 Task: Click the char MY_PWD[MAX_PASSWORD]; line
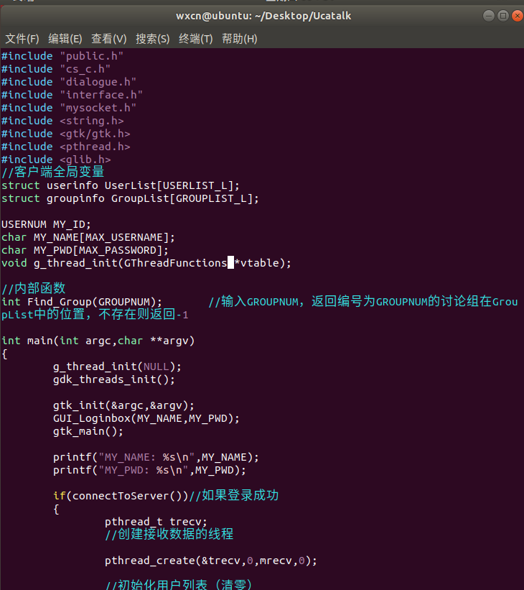(85, 250)
